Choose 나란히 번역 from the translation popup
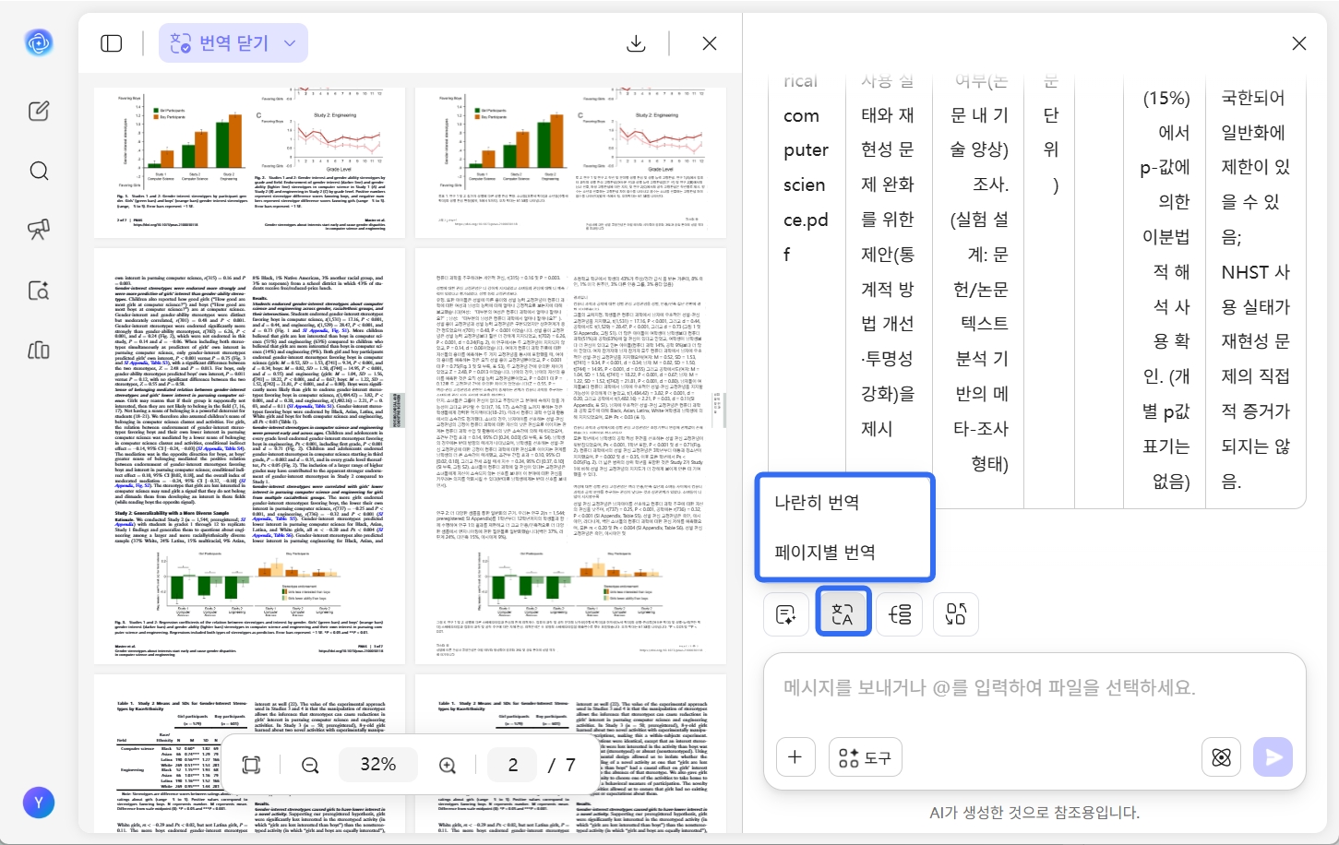 point(818,502)
